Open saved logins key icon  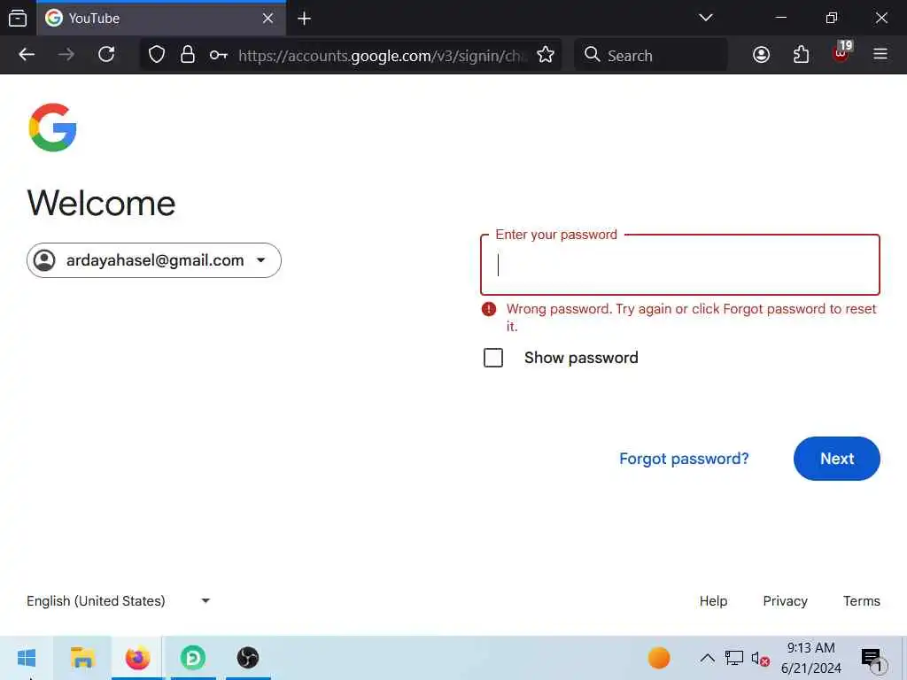coord(218,56)
